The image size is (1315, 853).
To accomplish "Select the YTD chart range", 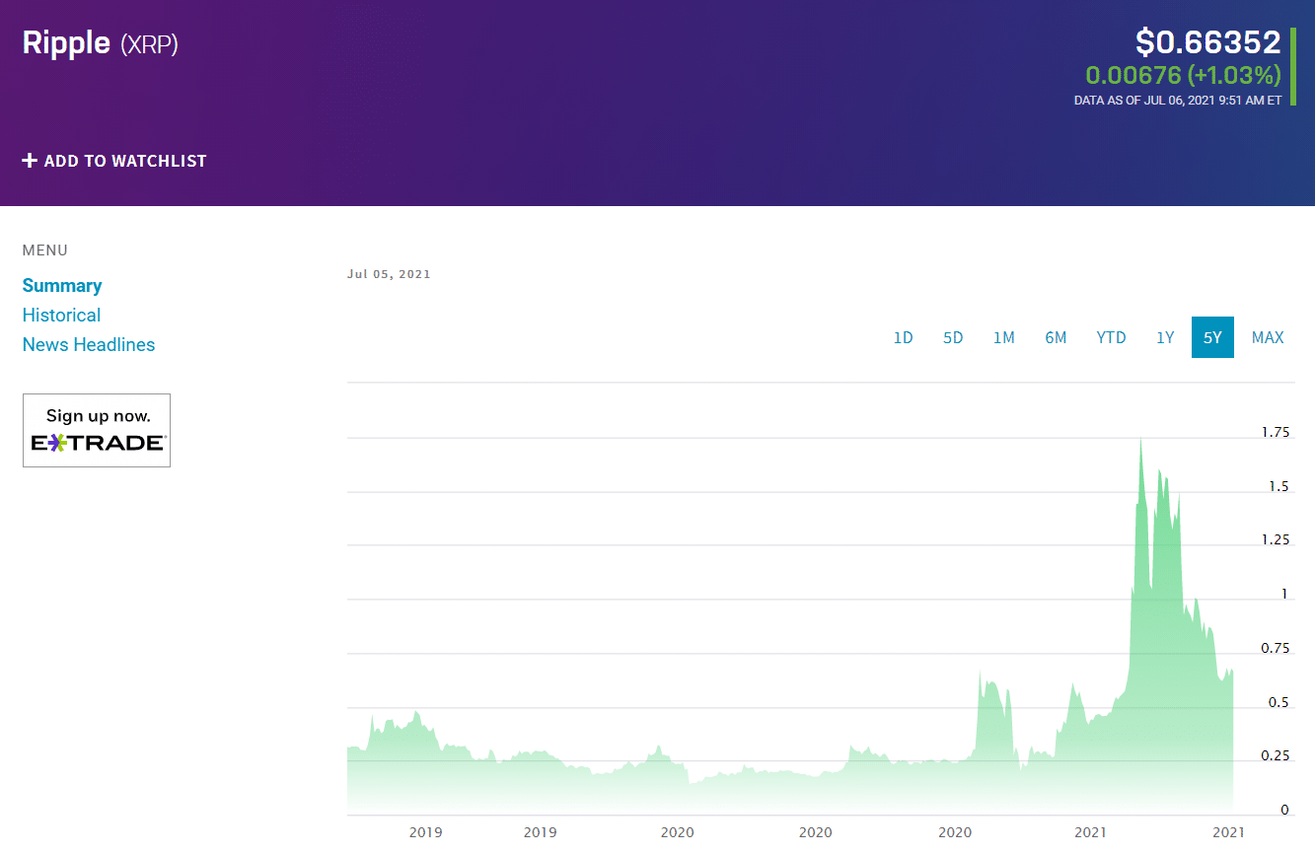I will tap(1111, 337).
